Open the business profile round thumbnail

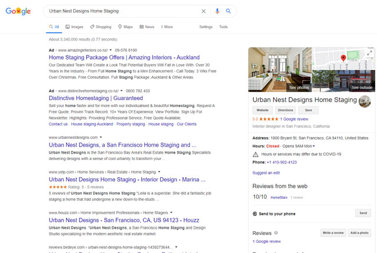click(x=365, y=101)
